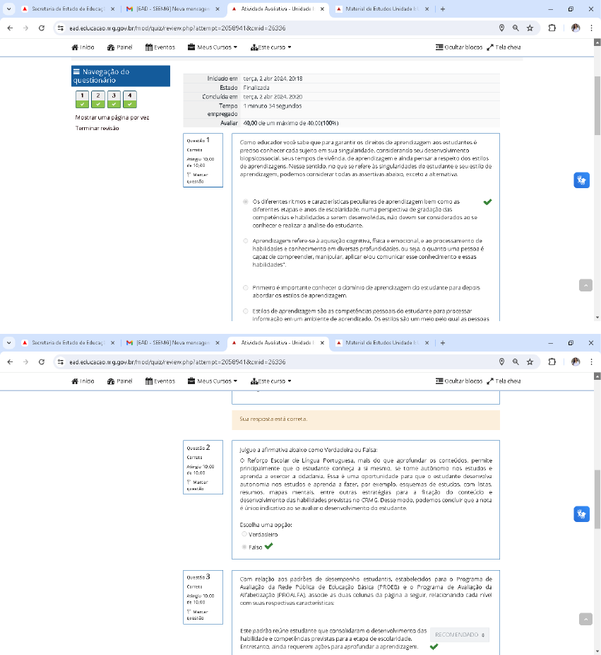Click the lower window's vertical scrollbar thumb
The width and height of the screenshot is (601, 655).
click(597, 499)
